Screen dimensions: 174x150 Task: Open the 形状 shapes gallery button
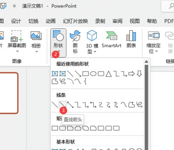click(x=58, y=43)
